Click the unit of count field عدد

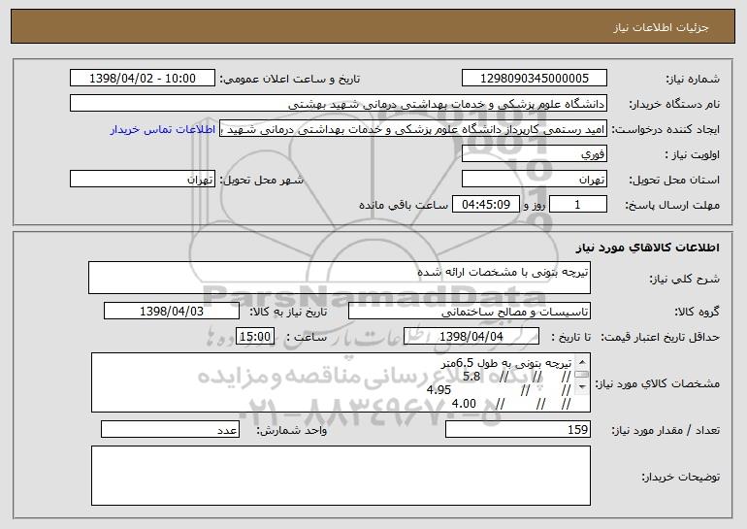click(170, 429)
